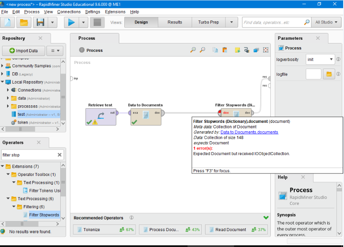Open the All Studio search scope dropdown
The height and width of the screenshot is (247, 344).
coord(326,22)
